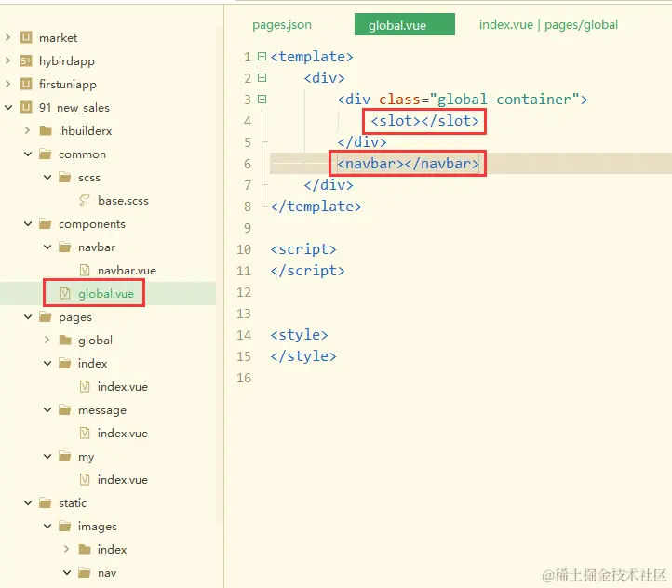Click the <slot></slot> code on line 4

pyautogui.click(x=424, y=121)
